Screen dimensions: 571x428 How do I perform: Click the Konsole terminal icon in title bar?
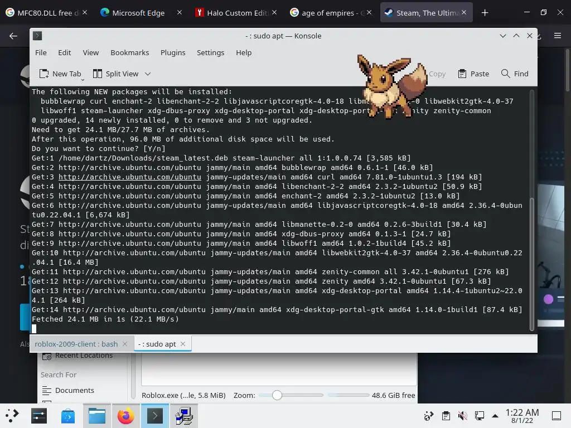click(x=37, y=36)
